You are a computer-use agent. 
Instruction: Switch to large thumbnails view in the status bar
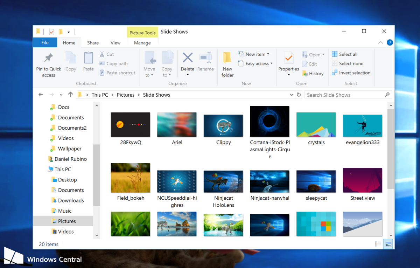[x=388, y=244]
